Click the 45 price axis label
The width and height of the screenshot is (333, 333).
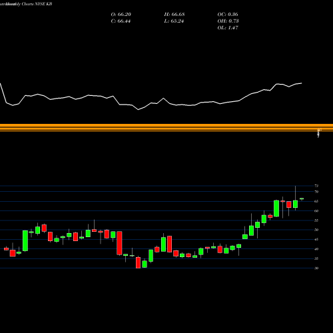[x=316, y=240]
